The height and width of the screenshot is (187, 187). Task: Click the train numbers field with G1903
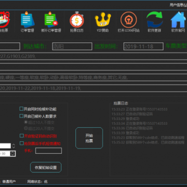point(94,56)
